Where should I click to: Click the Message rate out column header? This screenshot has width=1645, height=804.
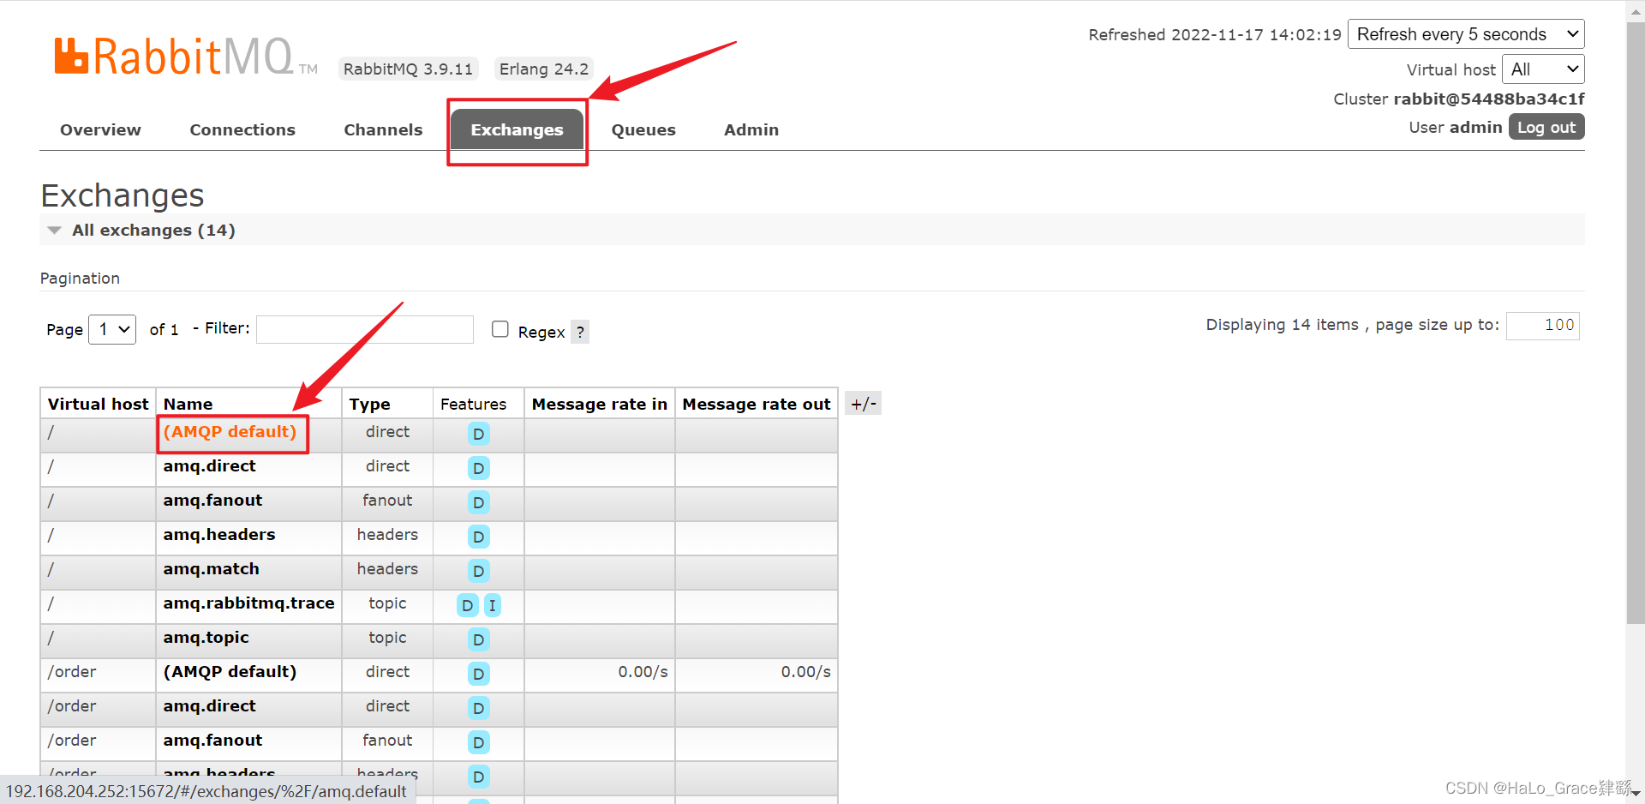(x=757, y=404)
